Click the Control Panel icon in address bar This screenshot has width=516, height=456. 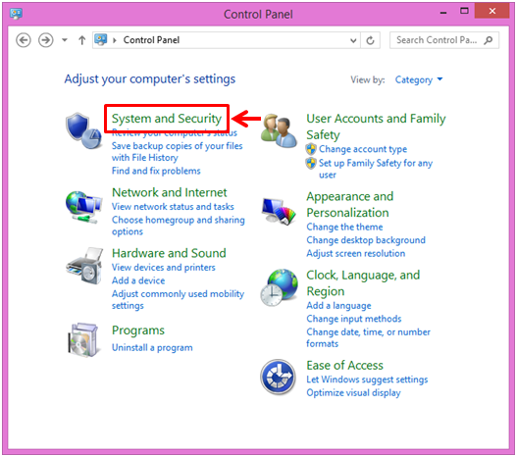pos(101,40)
